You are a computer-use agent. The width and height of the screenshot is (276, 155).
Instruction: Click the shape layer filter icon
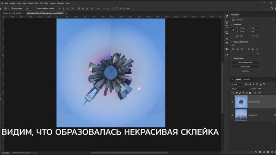[257, 84]
